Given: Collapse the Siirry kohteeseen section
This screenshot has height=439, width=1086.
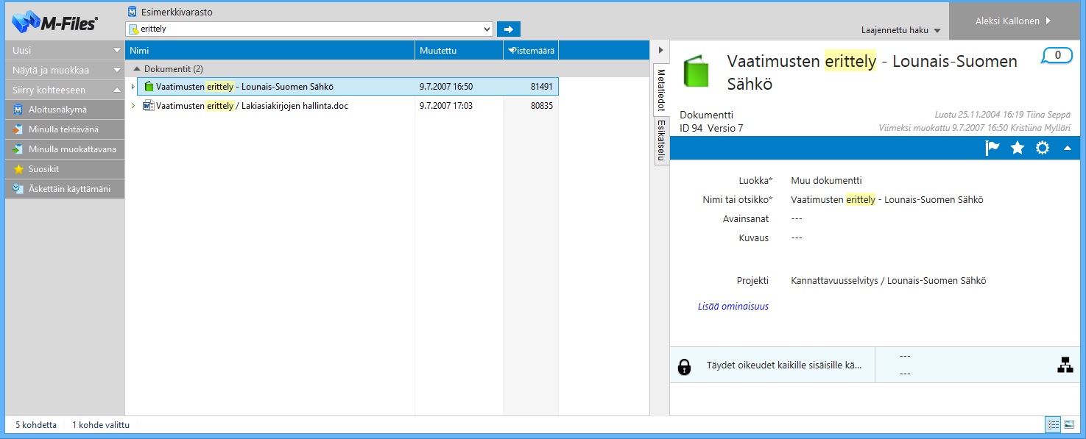Looking at the screenshot, I should (x=65, y=90).
